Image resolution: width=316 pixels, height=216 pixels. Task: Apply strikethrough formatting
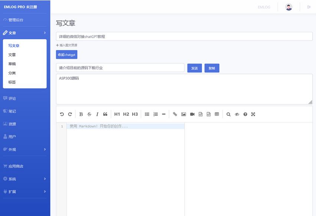click(x=89, y=114)
